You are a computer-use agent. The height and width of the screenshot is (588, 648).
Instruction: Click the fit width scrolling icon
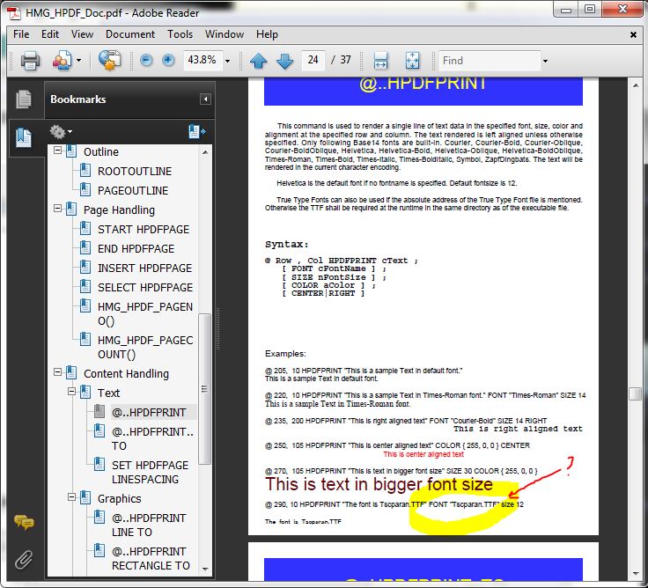(381, 61)
